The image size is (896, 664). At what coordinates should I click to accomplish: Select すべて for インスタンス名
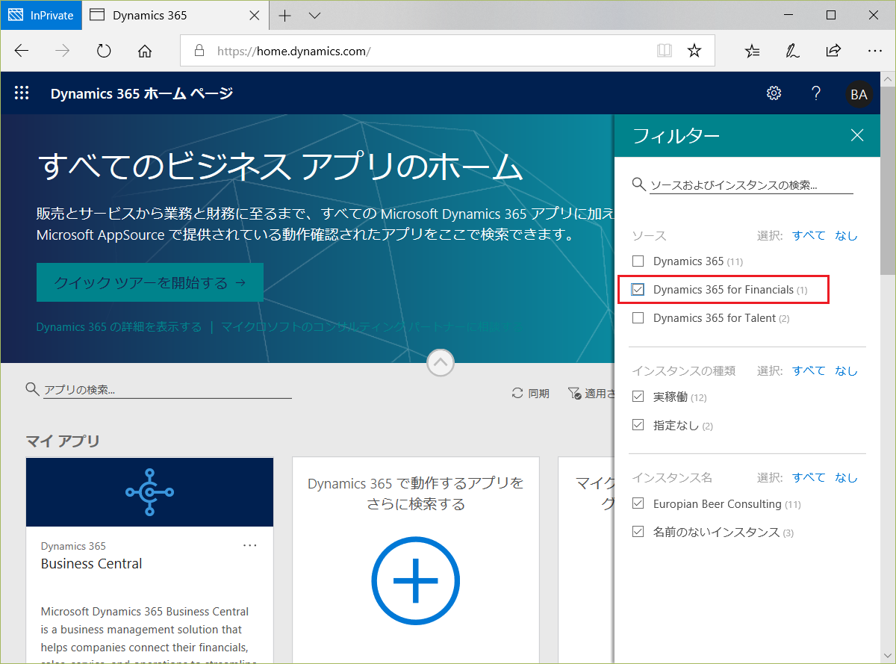[809, 477]
